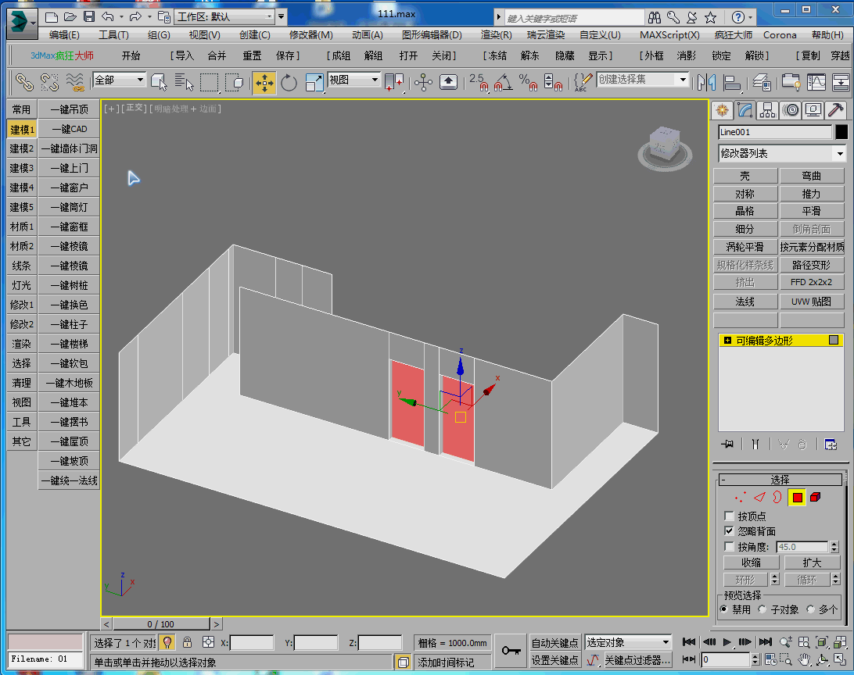
Task: Open the 工作区: 默认 workspace dropdown
Action: point(225,17)
